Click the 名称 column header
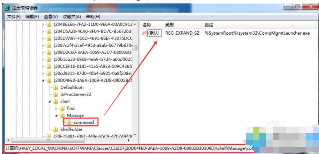This screenshot has height=154, width=319. 147,25
